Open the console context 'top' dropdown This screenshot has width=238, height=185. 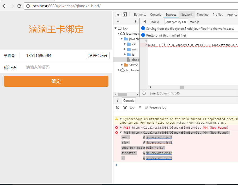click(x=135, y=108)
